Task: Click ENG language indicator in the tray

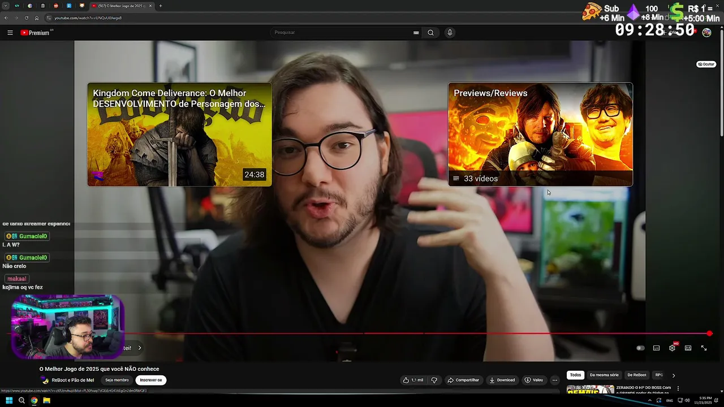Action: [x=670, y=401]
